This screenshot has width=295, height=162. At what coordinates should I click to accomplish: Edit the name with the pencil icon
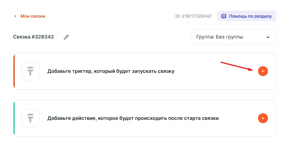click(x=66, y=37)
